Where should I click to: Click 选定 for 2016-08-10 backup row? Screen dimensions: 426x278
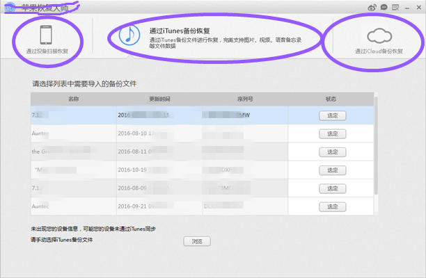click(332, 133)
